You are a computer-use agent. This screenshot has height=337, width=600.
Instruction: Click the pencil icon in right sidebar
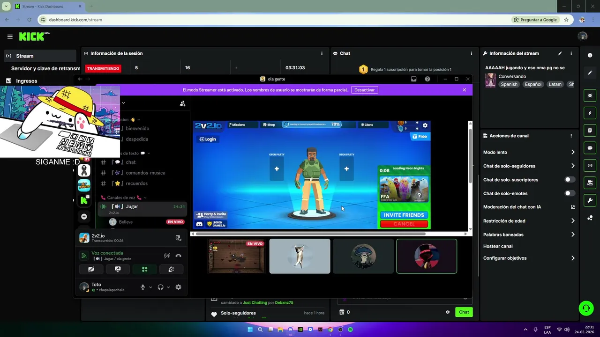(x=590, y=73)
